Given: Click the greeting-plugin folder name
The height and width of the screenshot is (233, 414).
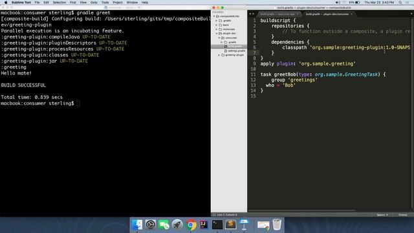Looking at the screenshot, I should tap(234, 55).
